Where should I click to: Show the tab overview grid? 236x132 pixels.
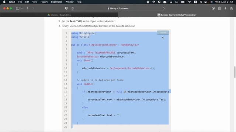(232, 8)
